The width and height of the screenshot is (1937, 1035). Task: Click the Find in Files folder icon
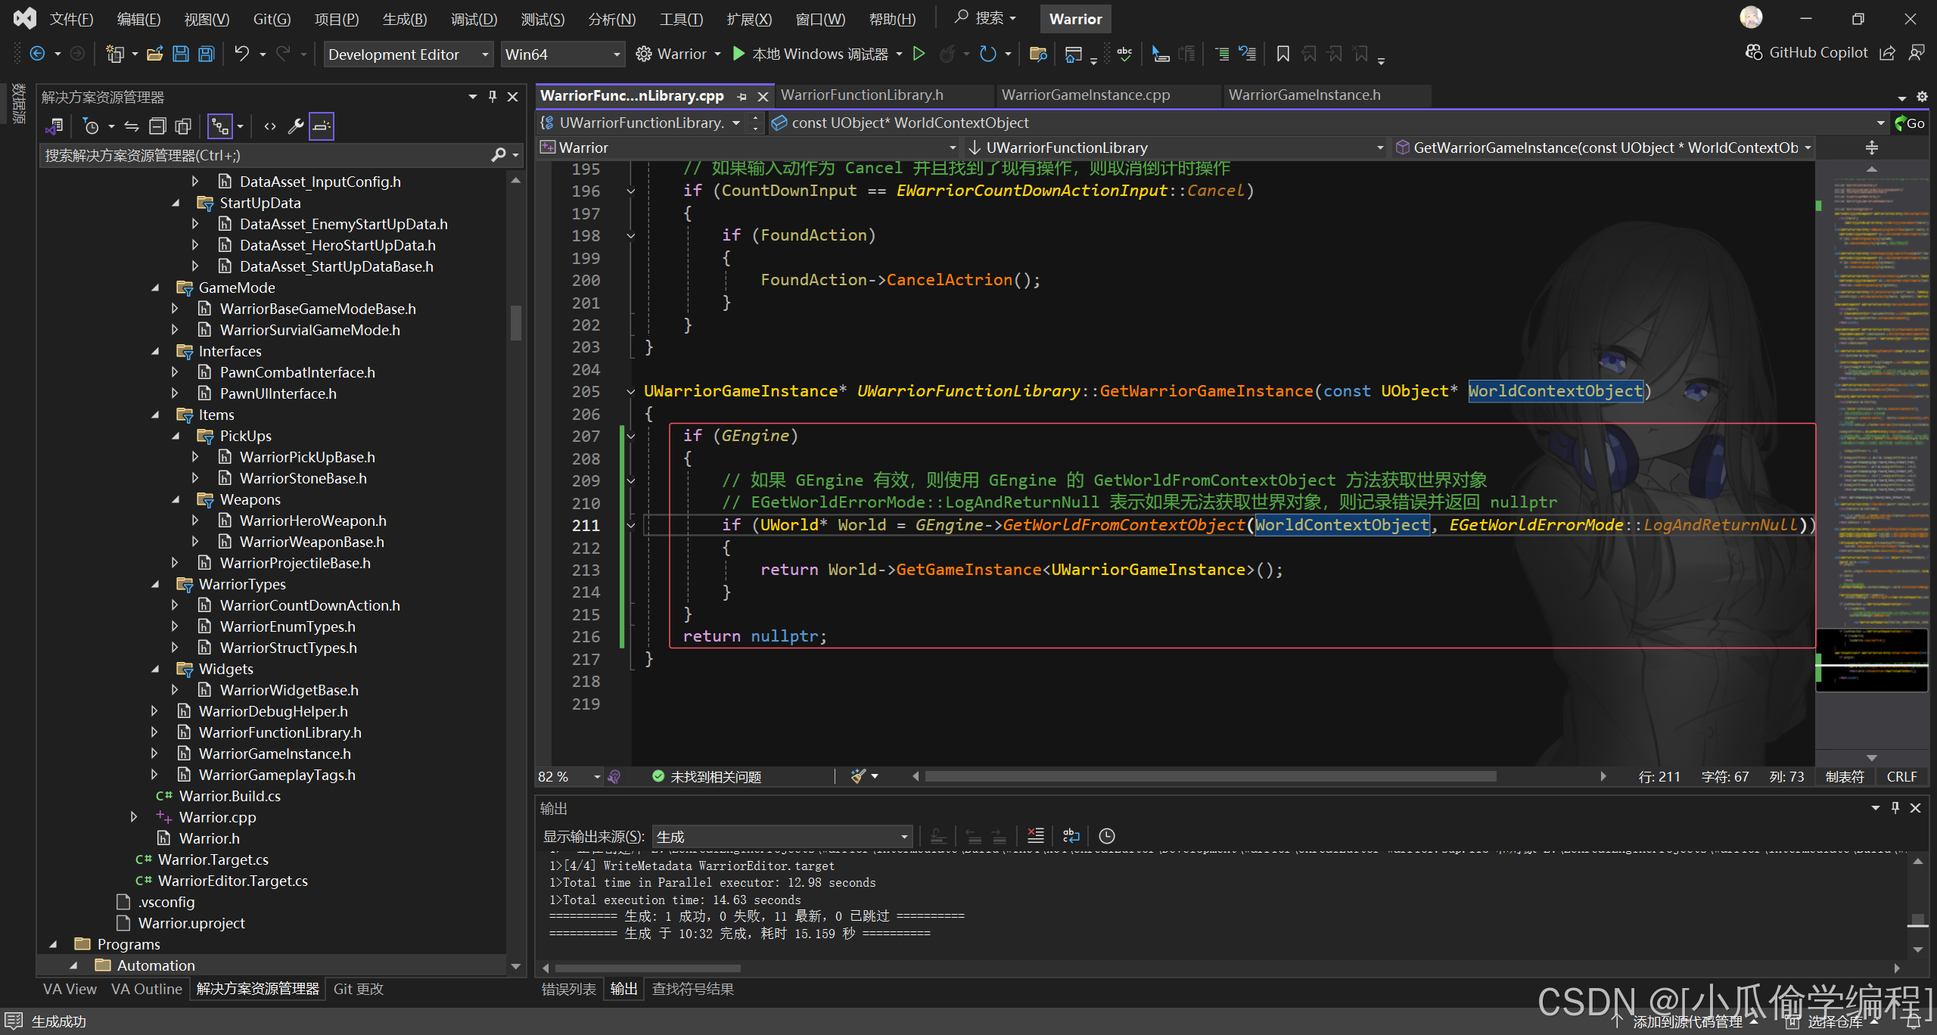pyautogui.click(x=1038, y=54)
